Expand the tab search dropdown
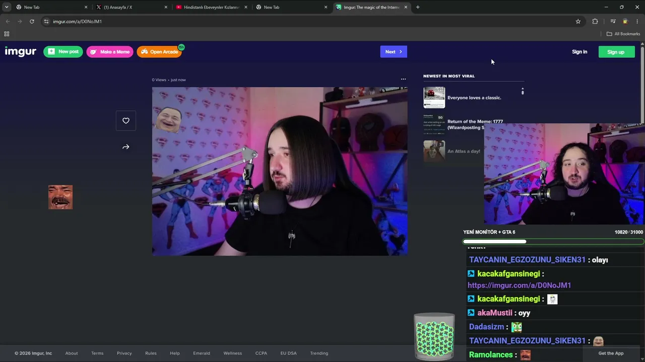Screen dimensions: 645x362 point(7,7)
